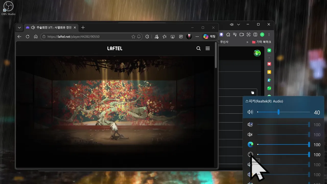Open the media control music icon in Edge
The image size is (327, 184).
(x=156, y=37)
